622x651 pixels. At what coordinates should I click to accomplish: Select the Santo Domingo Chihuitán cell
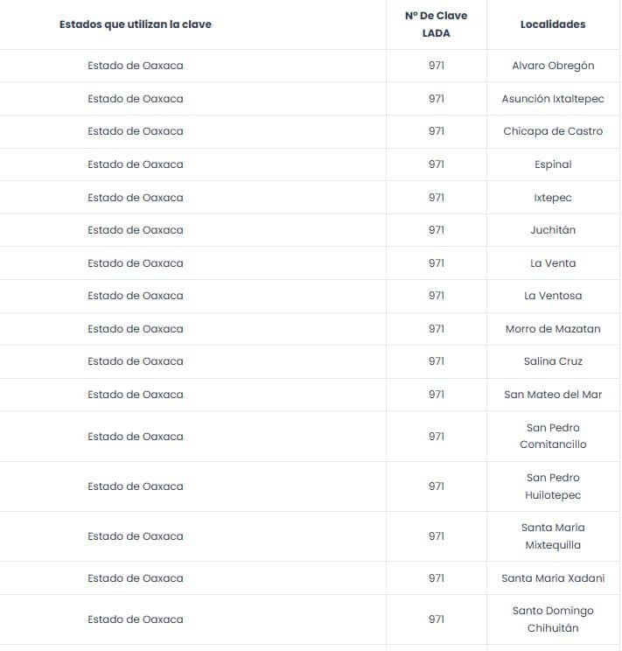(553, 619)
